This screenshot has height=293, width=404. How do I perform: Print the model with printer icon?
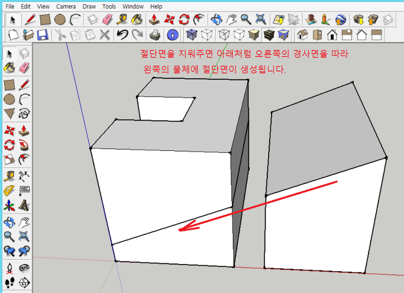click(155, 35)
